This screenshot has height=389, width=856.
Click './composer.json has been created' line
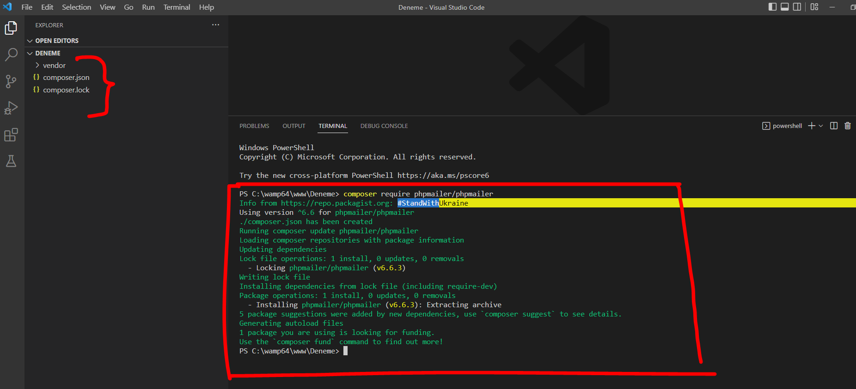tap(306, 222)
